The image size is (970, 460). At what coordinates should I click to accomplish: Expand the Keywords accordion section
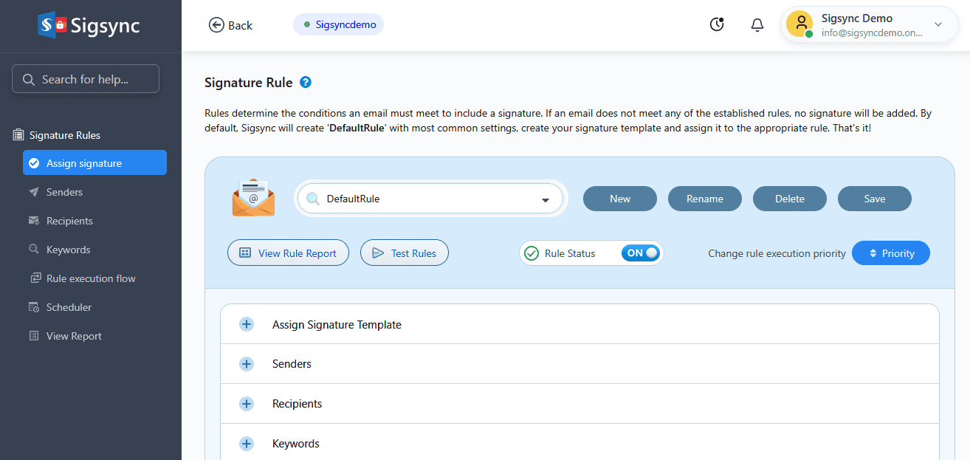[x=247, y=444]
